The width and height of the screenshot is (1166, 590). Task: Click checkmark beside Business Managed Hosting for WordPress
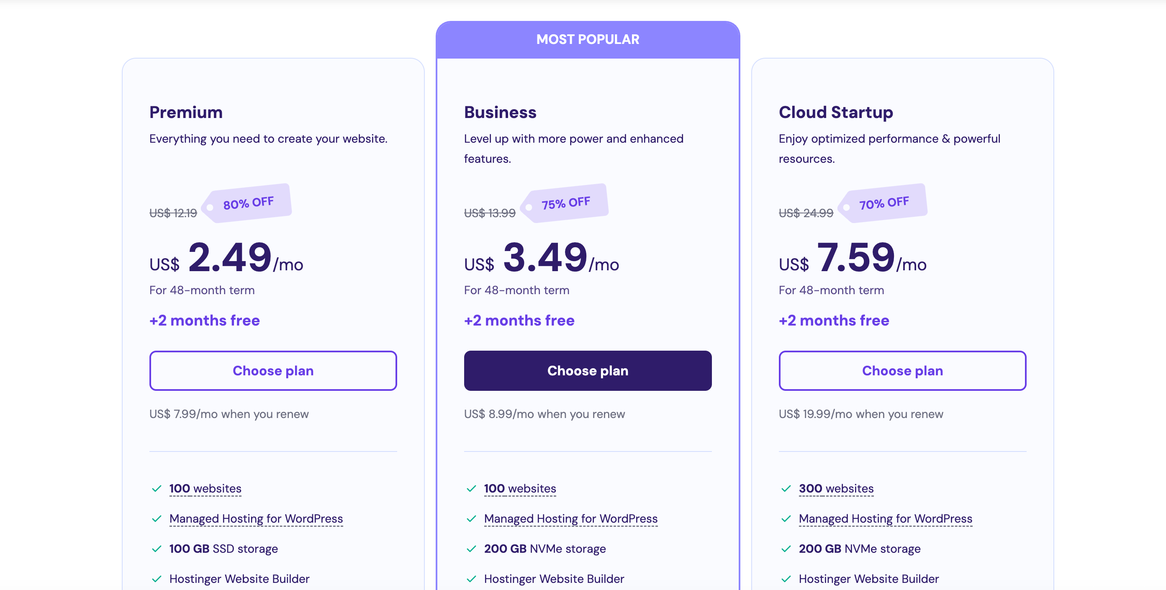[471, 518]
